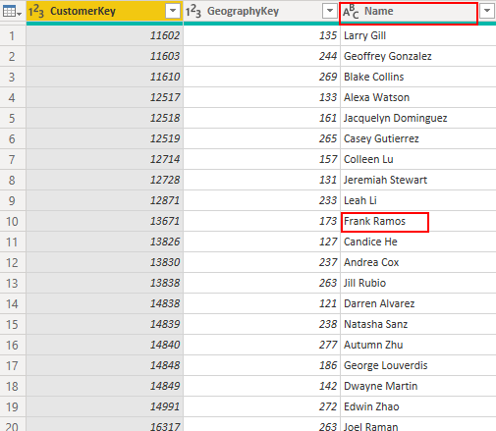This screenshot has width=496, height=431.
Task: Click the cell containing Larry Gill
Action: pos(418,35)
